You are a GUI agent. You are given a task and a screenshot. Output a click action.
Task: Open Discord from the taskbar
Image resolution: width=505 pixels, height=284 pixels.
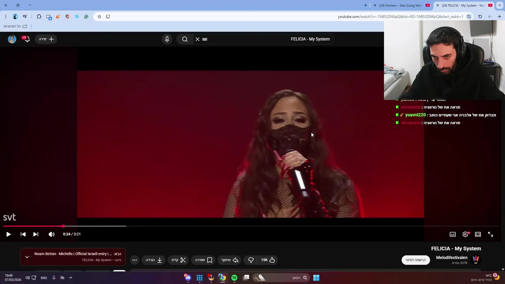[x=188, y=278]
